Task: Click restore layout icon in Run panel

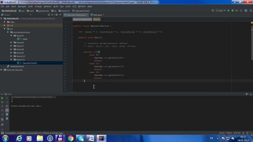Action: 2,120
